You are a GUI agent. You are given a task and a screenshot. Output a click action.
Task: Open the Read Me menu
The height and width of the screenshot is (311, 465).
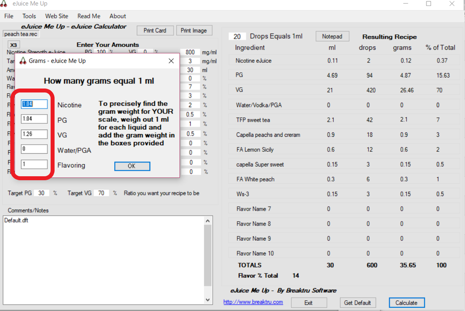[x=89, y=16]
